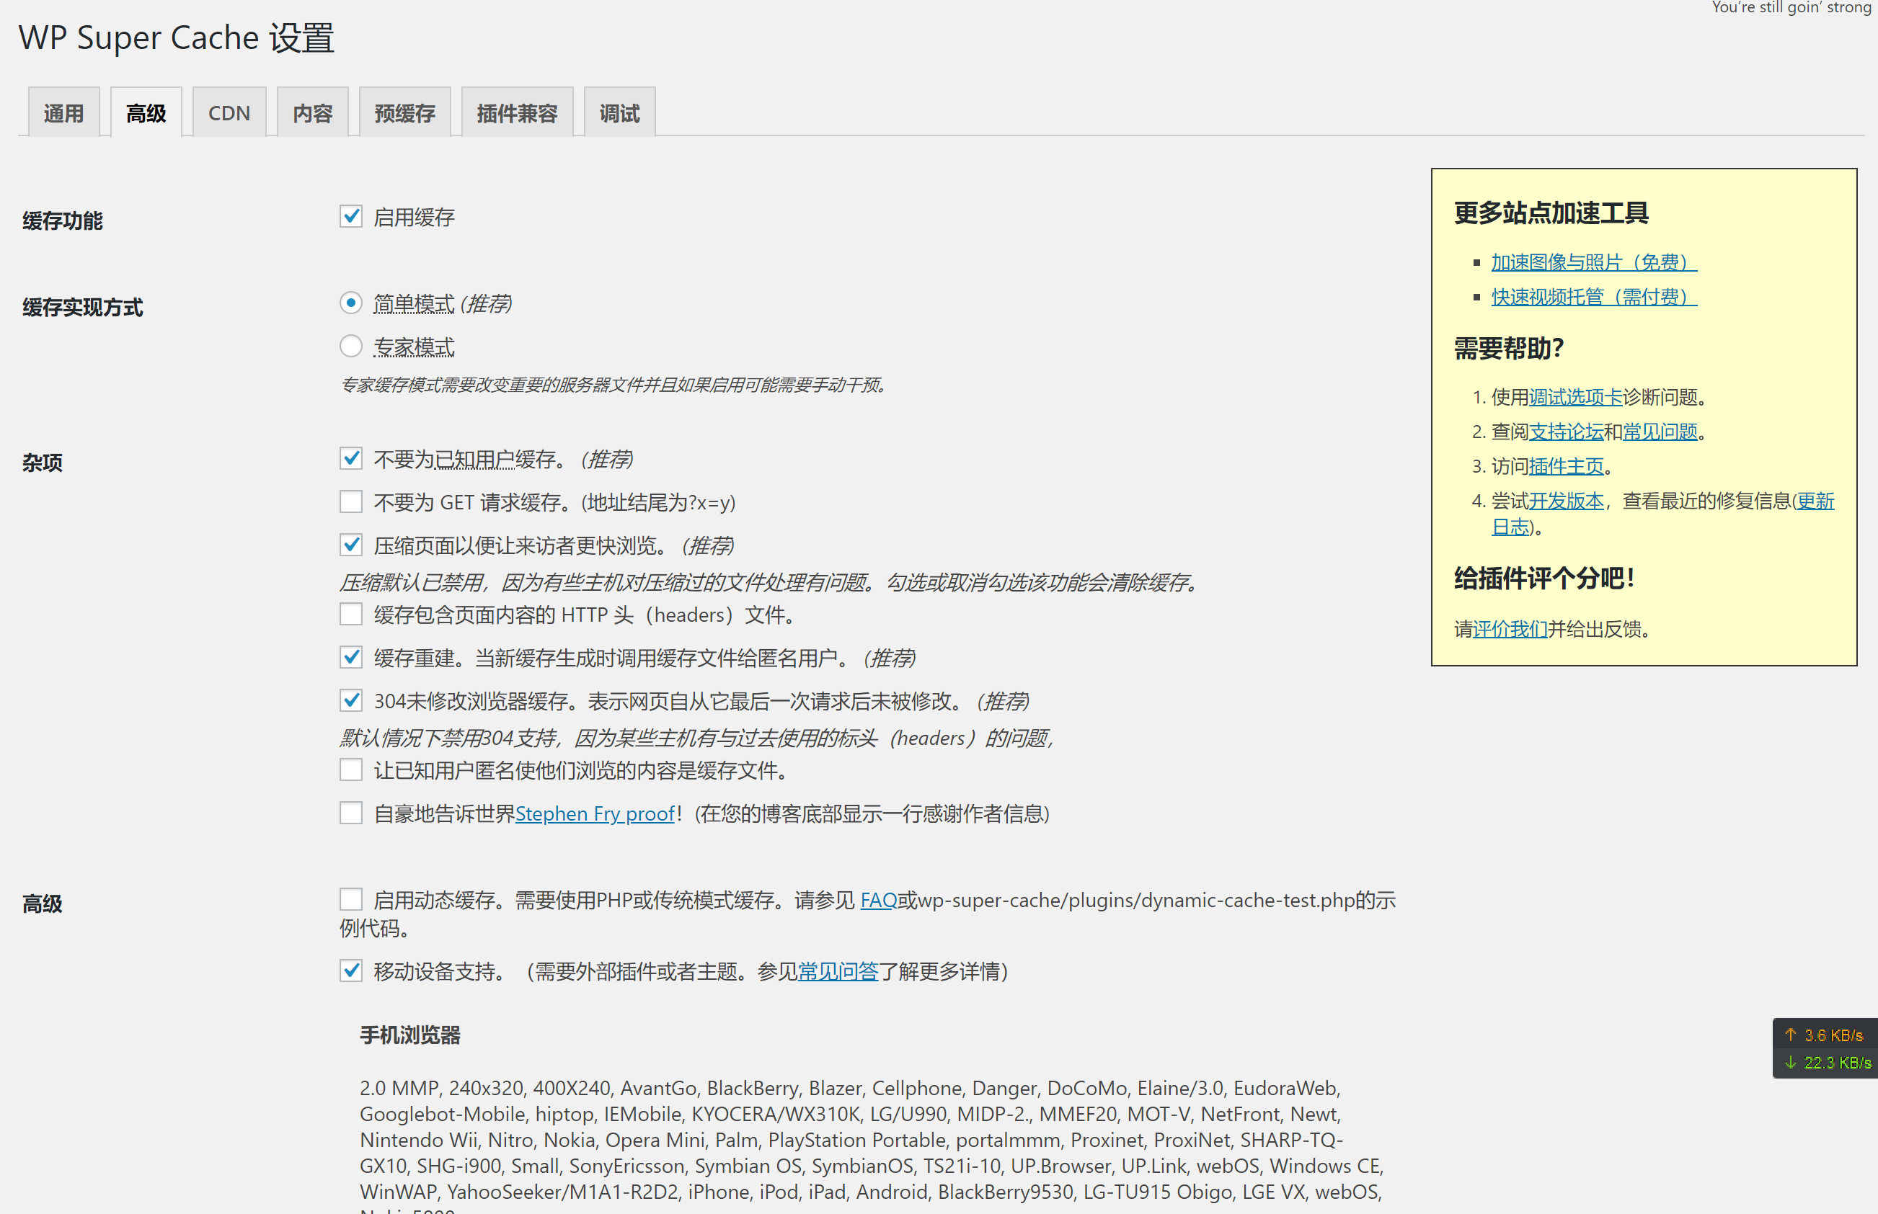The image size is (1878, 1214).
Task: Open the Stephen Fry proof link
Action: pos(595,813)
